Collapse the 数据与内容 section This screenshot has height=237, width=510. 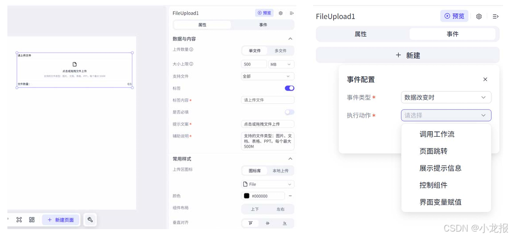(290, 39)
